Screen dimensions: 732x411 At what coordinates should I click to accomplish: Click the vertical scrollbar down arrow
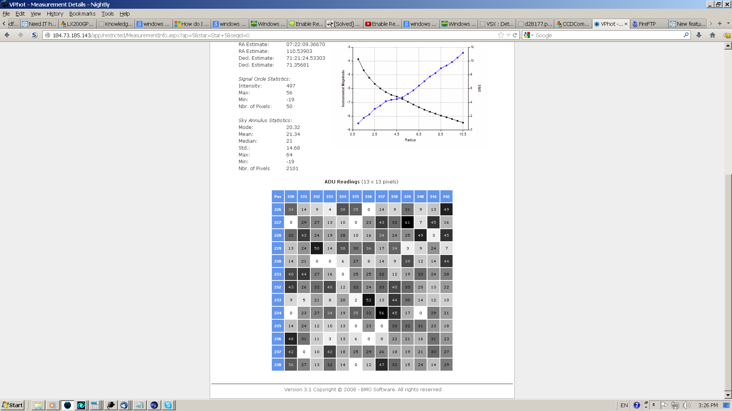point(728,395)
